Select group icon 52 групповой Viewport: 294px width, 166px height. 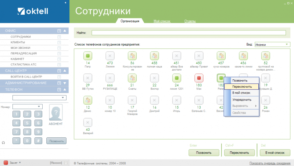point(265,56)
